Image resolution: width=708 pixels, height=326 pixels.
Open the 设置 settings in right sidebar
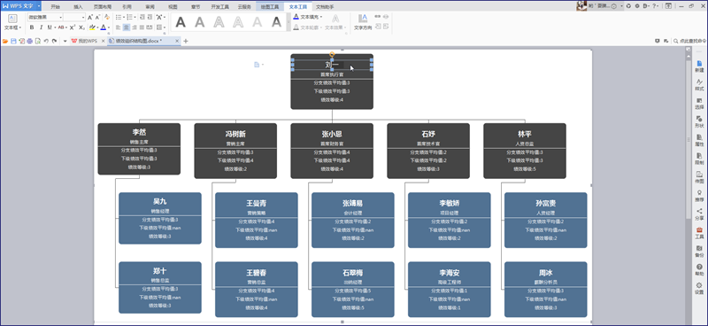pos(699,289)
